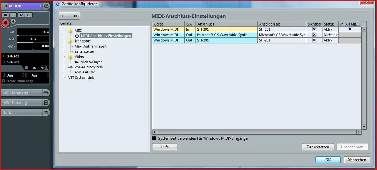
Task: Click the Zurücksetzen button
Action: click(318, 147)
